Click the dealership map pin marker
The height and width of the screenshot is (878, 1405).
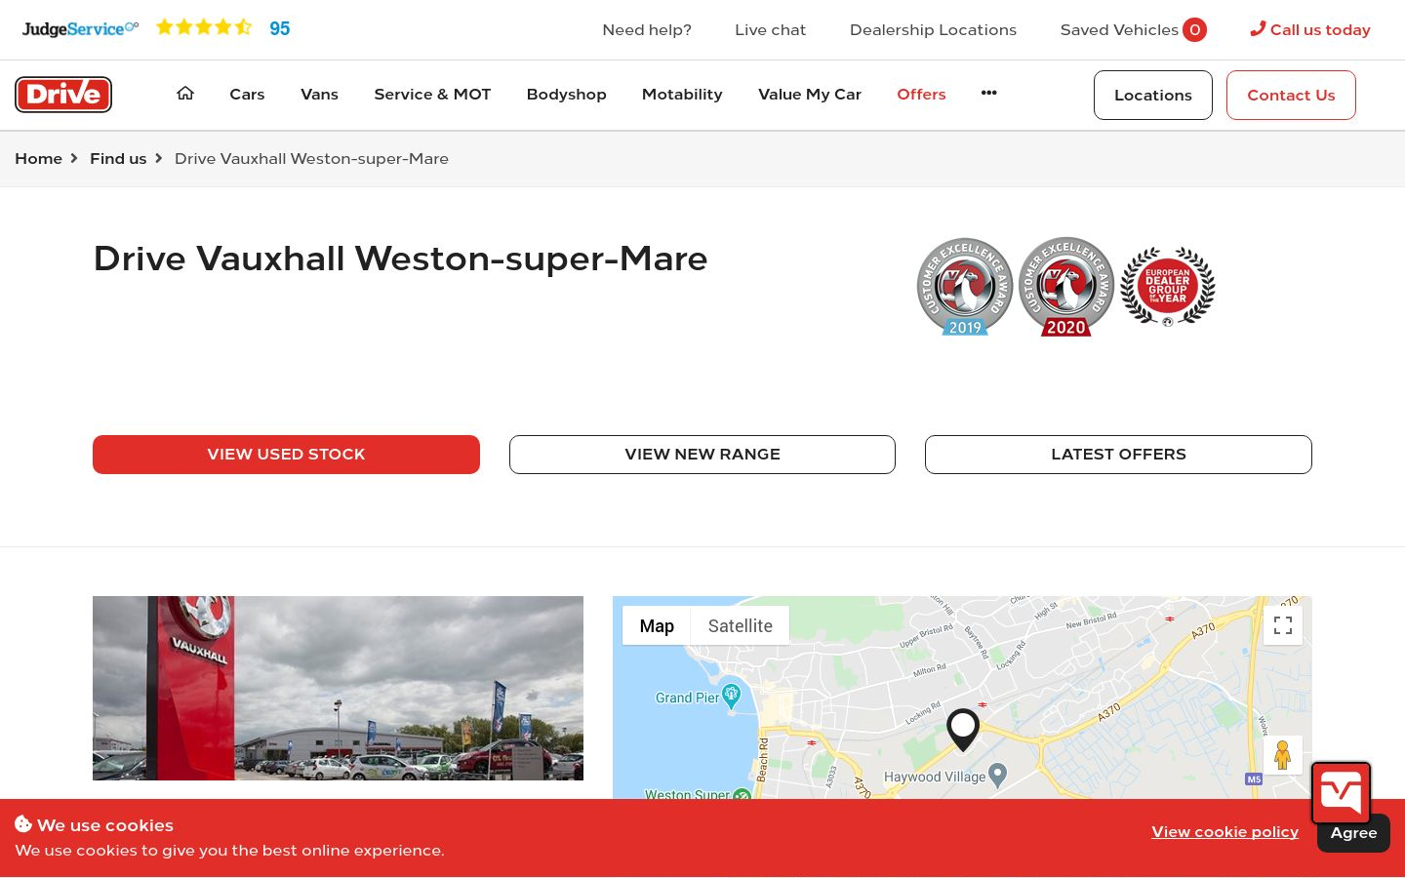963,730
